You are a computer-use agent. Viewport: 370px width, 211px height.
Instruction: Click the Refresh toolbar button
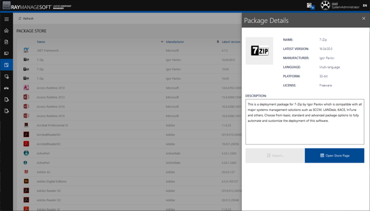click(x=26, y=18)
